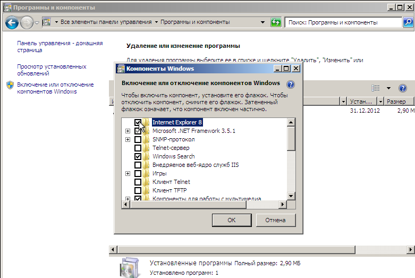Click the Back navigation arrow

(12, 23)
